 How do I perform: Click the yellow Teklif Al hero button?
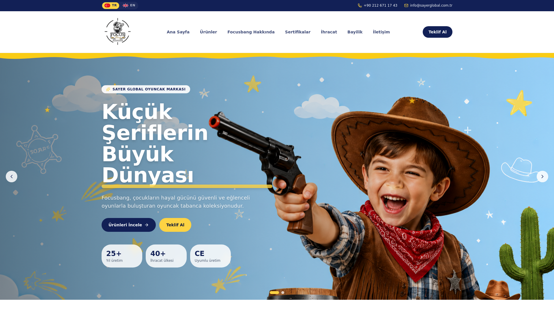pos(175,225)
